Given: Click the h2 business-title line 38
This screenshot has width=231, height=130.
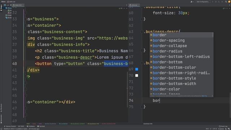Looking at the screenshot, I should coord(81,51).
